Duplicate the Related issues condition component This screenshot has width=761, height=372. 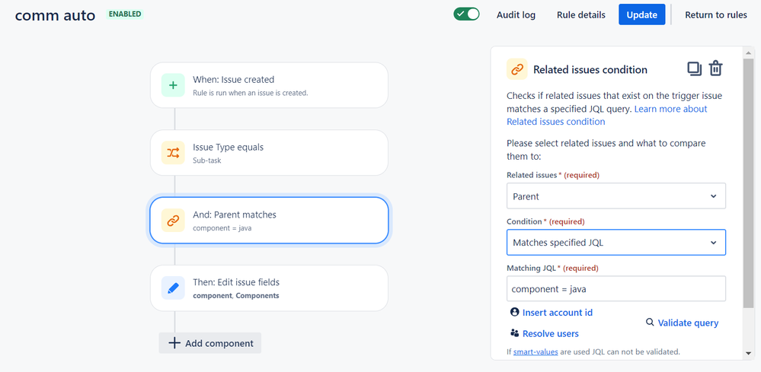pyautogui.click(x=694, y=68)
